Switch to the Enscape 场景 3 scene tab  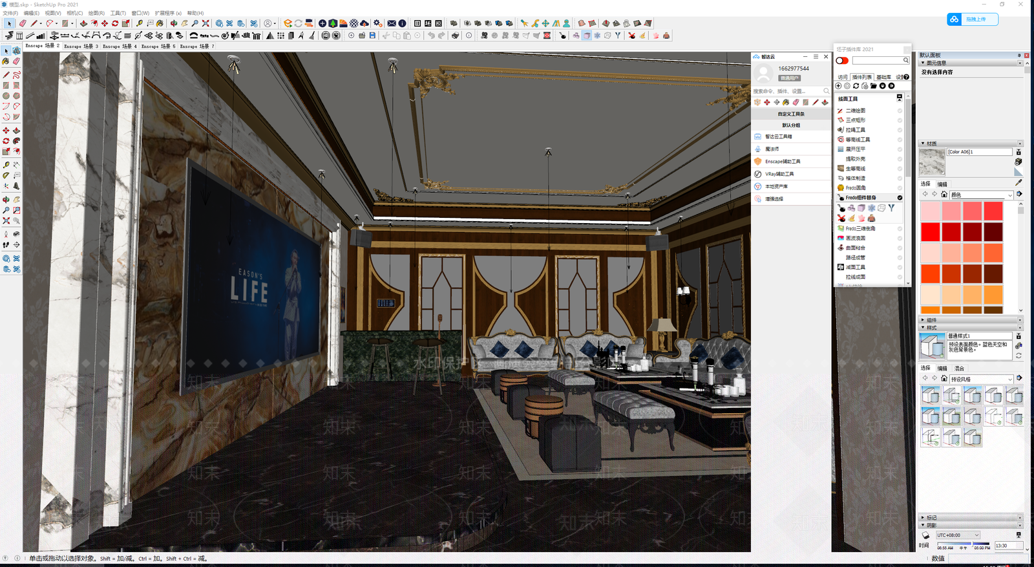click(81, 47)
